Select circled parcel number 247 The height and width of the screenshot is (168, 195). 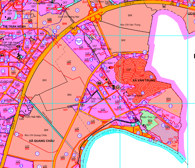click(x=17, y=134)
